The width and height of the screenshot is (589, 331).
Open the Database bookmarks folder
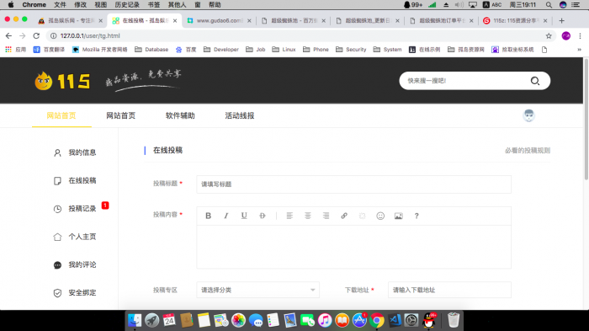[151, 50]
